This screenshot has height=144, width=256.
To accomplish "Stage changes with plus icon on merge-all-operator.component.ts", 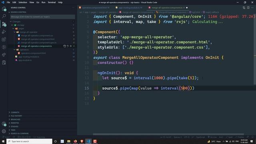I will pos(71,46).
